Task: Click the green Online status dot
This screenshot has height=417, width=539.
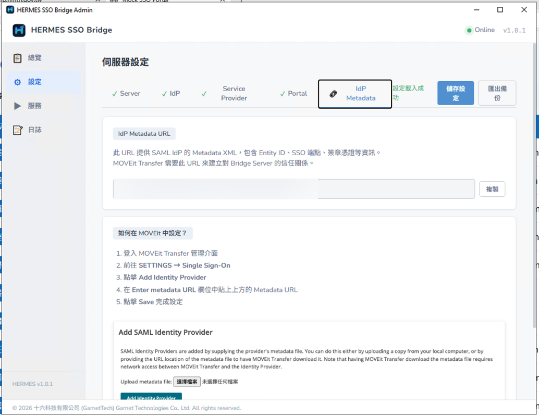Action: [469, 30]
